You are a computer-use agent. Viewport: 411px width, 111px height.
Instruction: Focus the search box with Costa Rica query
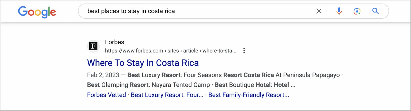[x=195, y=11]
